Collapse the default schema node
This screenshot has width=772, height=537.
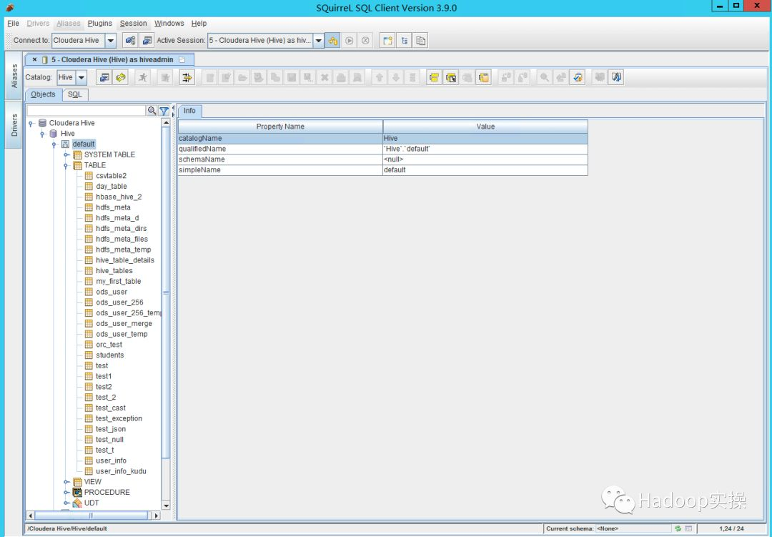pos(54,144)
